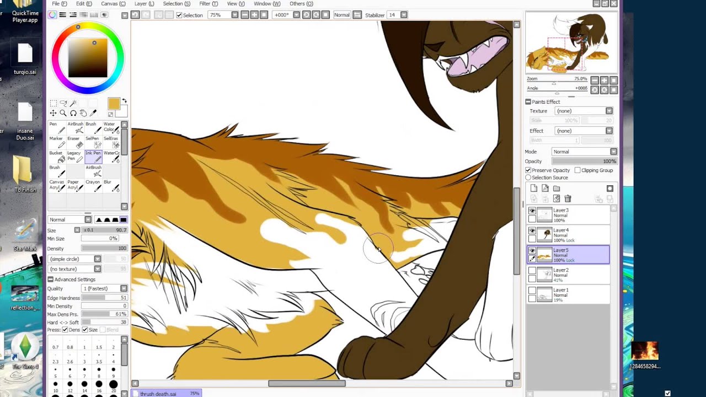Create a new layer folder
The height and width of the screenshot is (397, 706).
click(x=557, y=189)
